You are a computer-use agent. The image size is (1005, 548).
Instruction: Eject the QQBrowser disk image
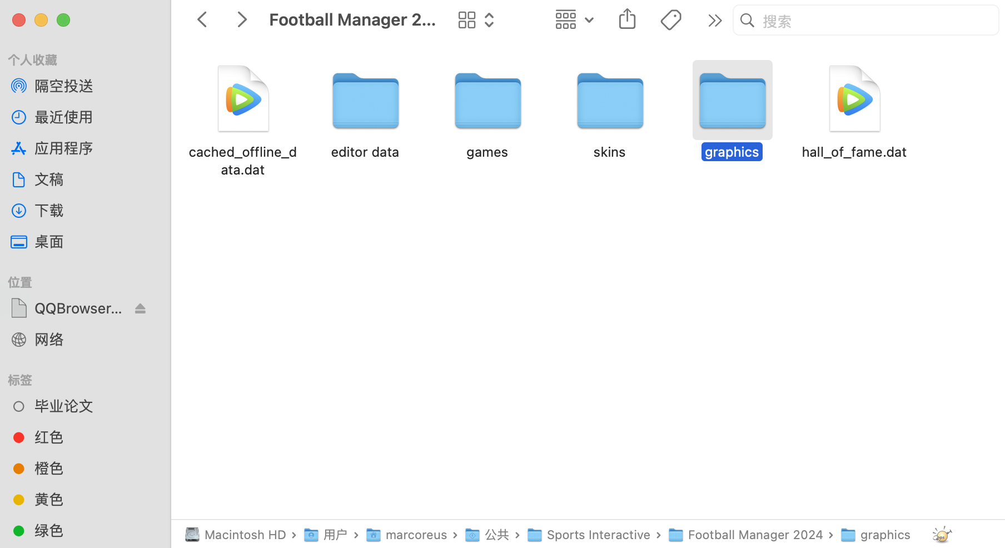140,308
